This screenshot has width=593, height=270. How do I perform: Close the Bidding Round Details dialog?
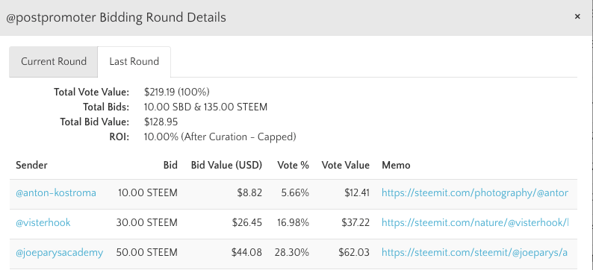[x=577, y=16]
